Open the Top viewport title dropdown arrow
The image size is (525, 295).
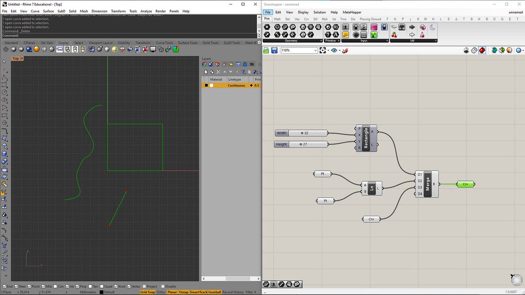coord(22,59)
